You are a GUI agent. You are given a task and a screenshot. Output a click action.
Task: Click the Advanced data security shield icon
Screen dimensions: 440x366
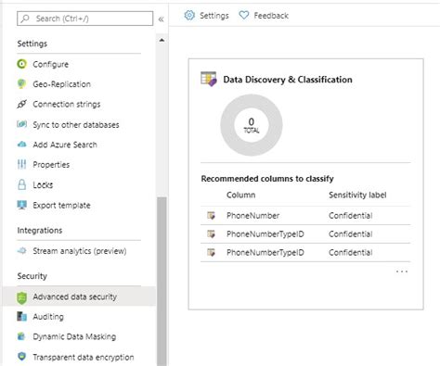click(21, 297)
